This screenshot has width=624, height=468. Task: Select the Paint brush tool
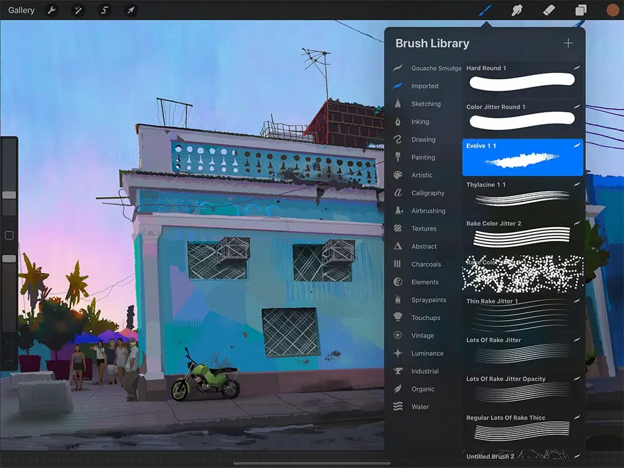485,10
